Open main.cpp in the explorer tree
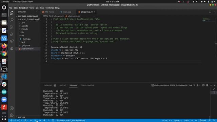The image size is (217, 122). pos(28,39)
